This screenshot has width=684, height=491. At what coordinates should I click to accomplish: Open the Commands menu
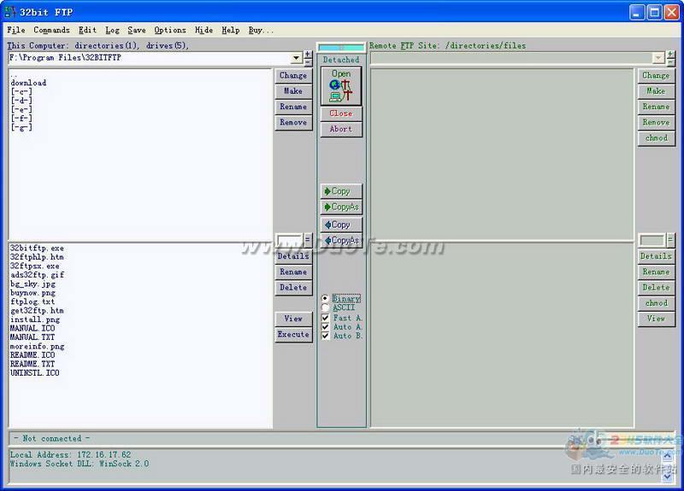[51, 30]
